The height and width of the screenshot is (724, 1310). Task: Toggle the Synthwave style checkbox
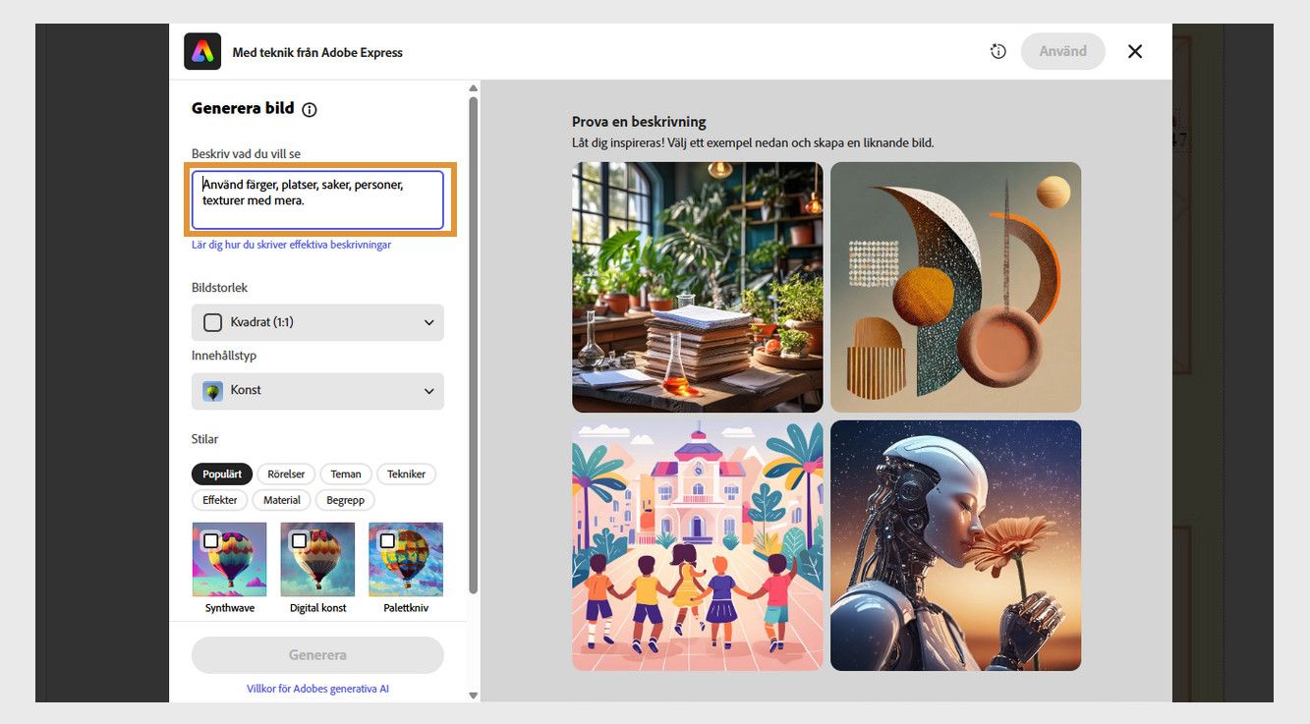tap(209, 539)
